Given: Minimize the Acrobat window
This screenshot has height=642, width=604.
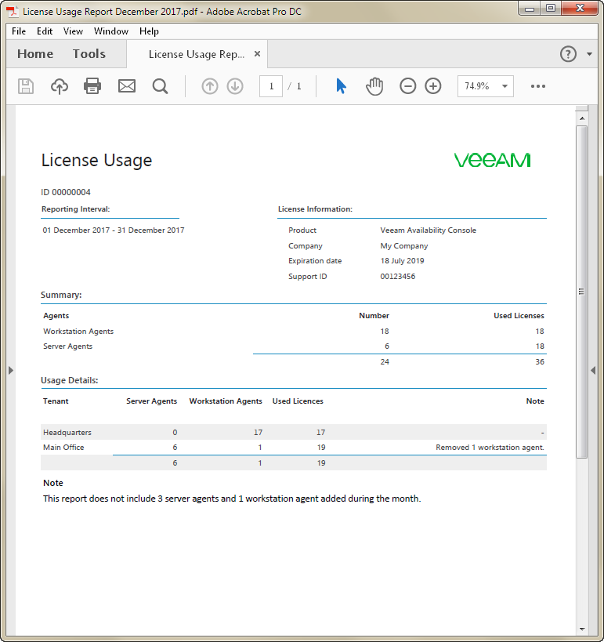Looking at the screenshot, I should pos(530,9).
